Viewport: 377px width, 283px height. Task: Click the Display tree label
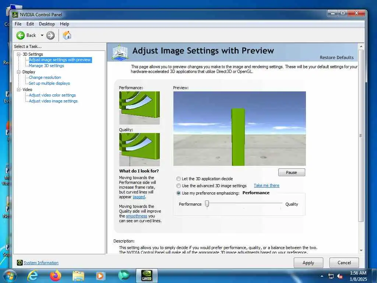coord(29,72)
